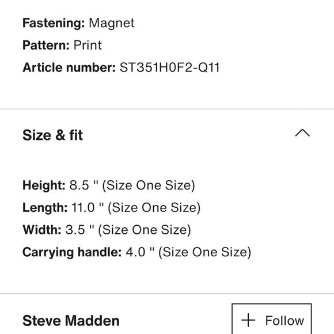Click the Carrying handle label
The image size is (334, 334).
(x=72, y=252)
